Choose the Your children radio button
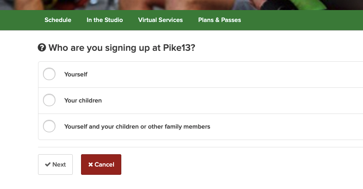363x189 pixels. [x=49, y=100]
